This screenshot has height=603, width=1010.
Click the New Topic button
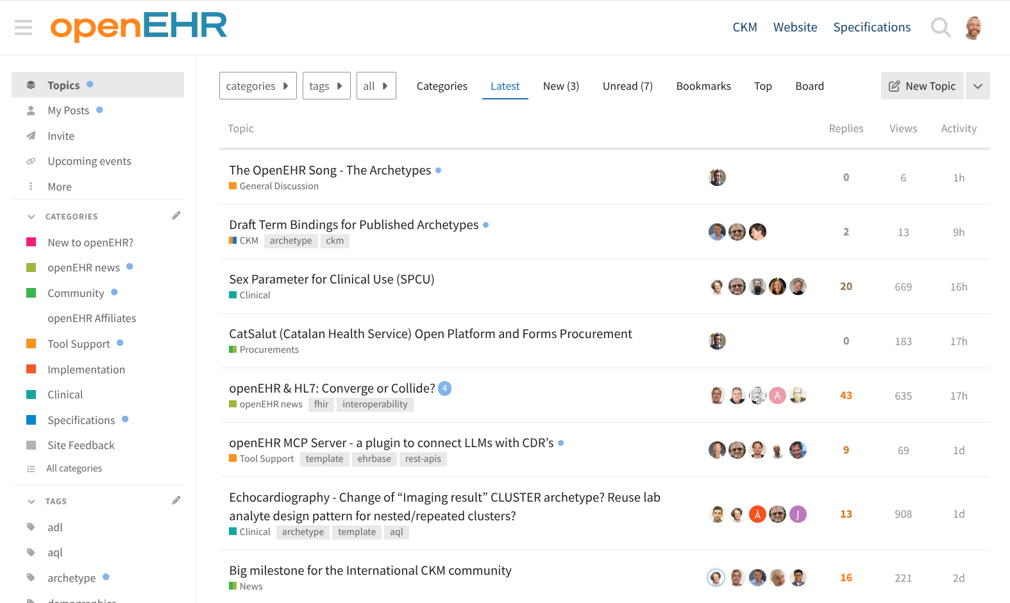[x=922, y=86]
